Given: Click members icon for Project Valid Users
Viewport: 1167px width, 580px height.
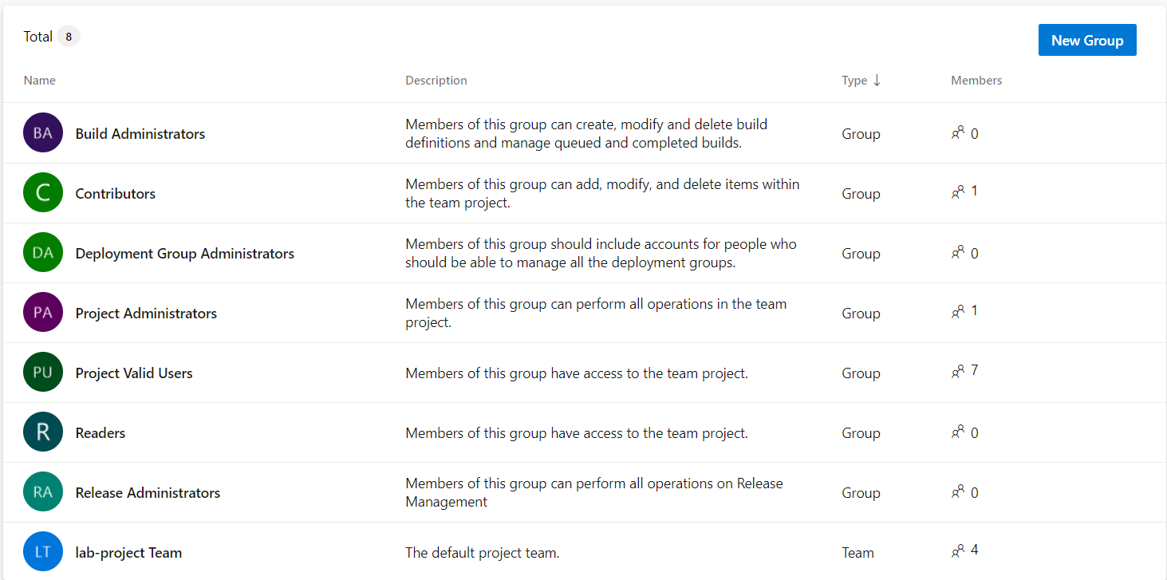Looking at the screenshot, I should pyautogui.click(x=958, y=372).
